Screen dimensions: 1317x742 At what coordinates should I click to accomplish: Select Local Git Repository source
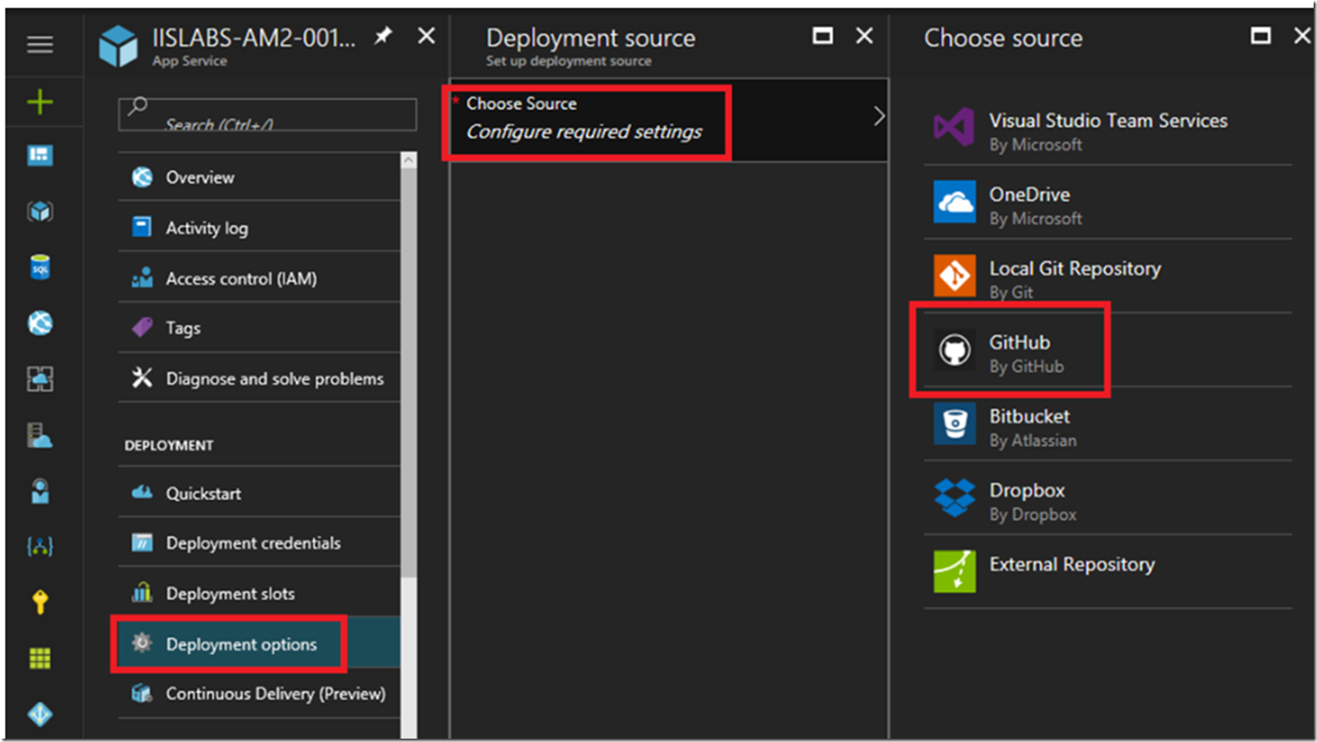pos(1108,277)
